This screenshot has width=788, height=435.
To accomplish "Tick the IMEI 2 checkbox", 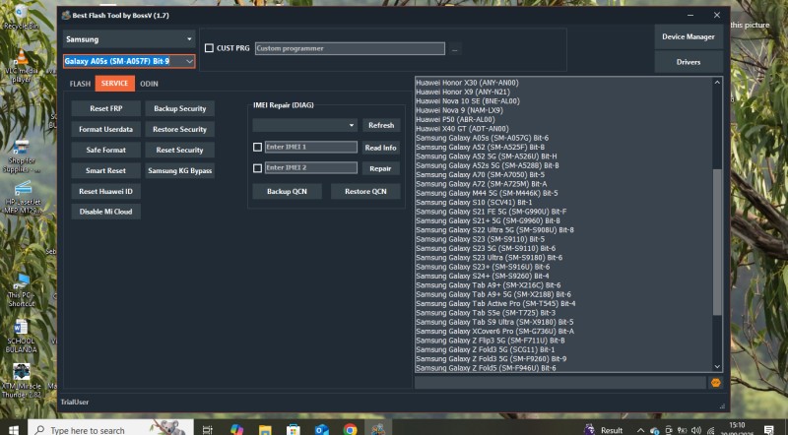I will (257, 167).
